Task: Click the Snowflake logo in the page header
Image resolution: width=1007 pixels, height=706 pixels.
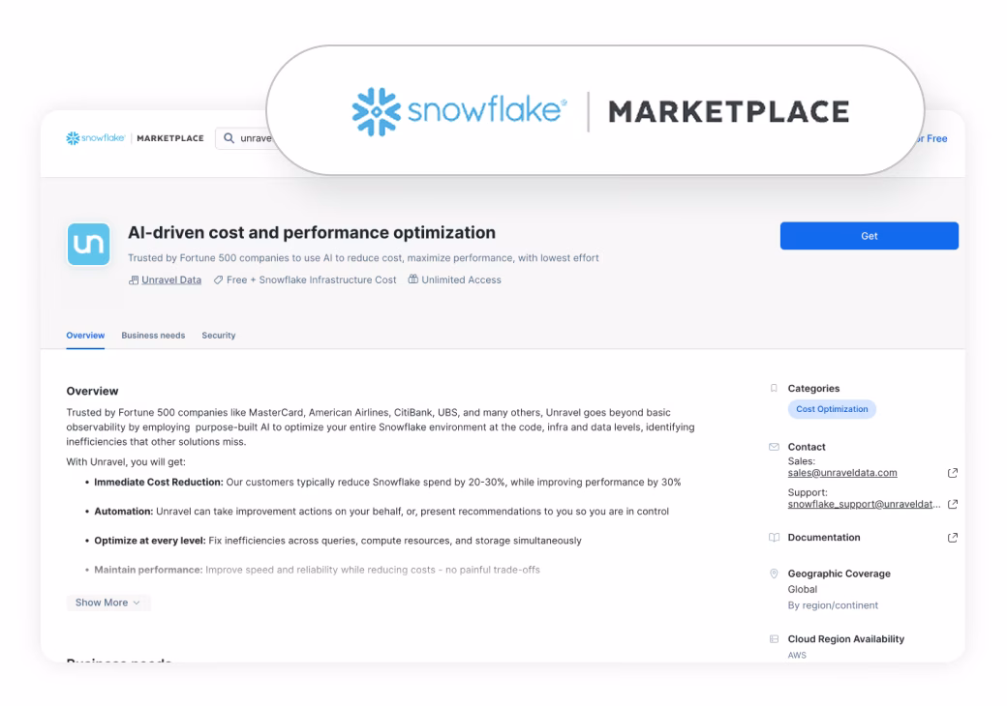Action: [x=95, y=138]
